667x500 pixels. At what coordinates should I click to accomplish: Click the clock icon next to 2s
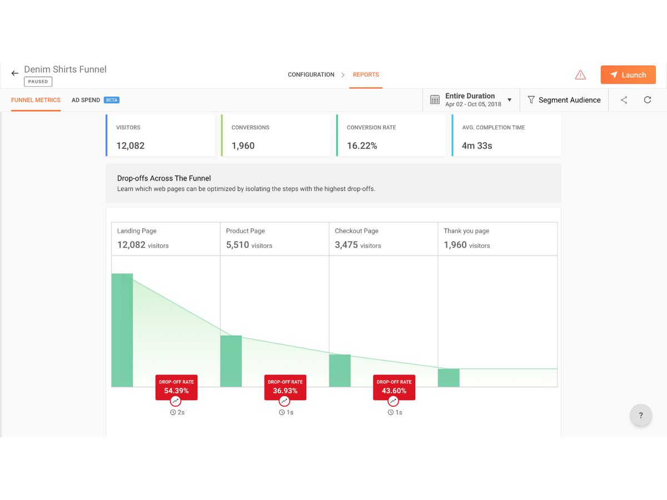click(173, 413)
